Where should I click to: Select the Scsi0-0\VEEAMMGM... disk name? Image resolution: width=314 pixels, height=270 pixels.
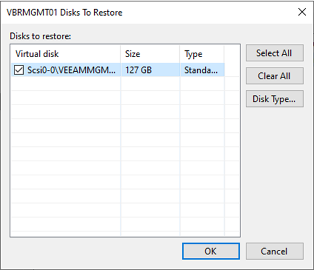coord(71,70)
